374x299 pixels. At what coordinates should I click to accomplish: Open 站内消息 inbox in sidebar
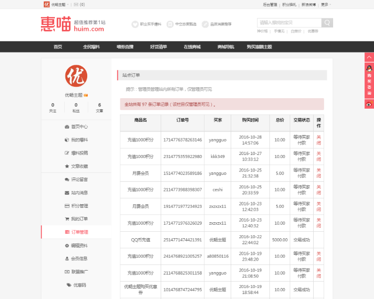point(76,193)
